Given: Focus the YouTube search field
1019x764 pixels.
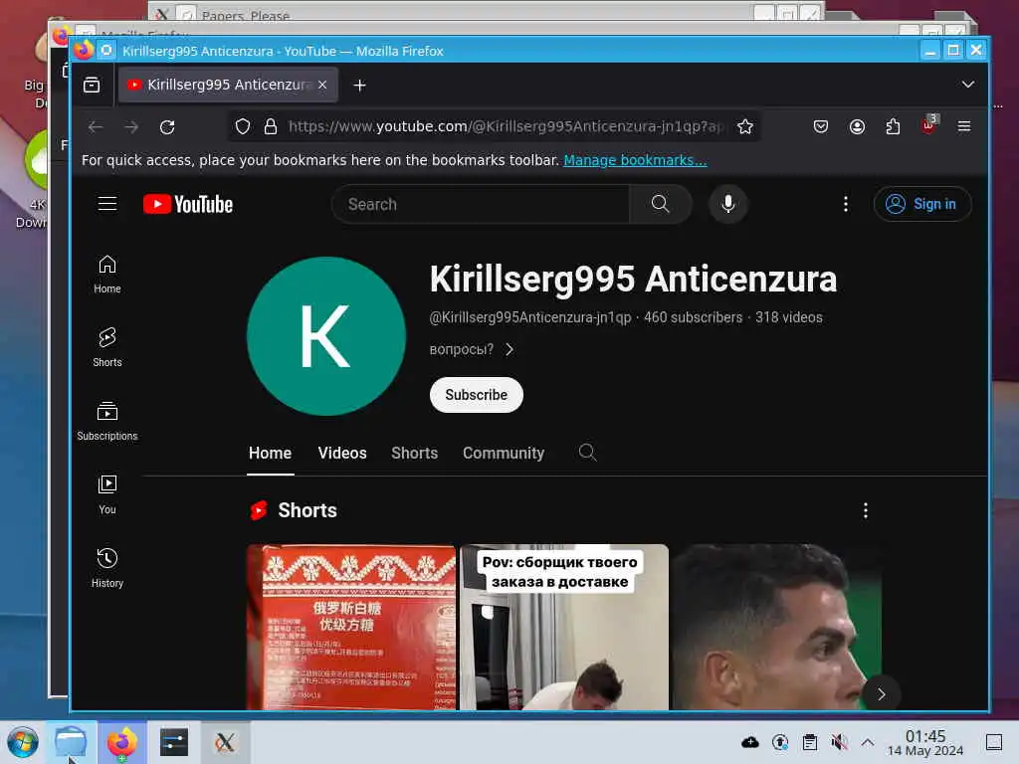Looking at the screenshot, I should click(x=481, y=204).
